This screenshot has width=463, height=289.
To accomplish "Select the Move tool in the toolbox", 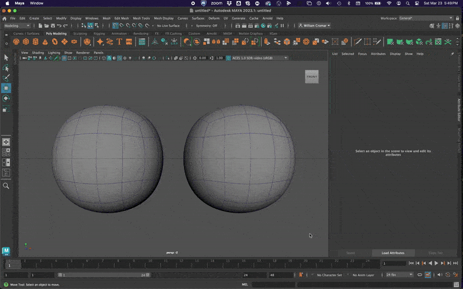I will pos(6,88).
